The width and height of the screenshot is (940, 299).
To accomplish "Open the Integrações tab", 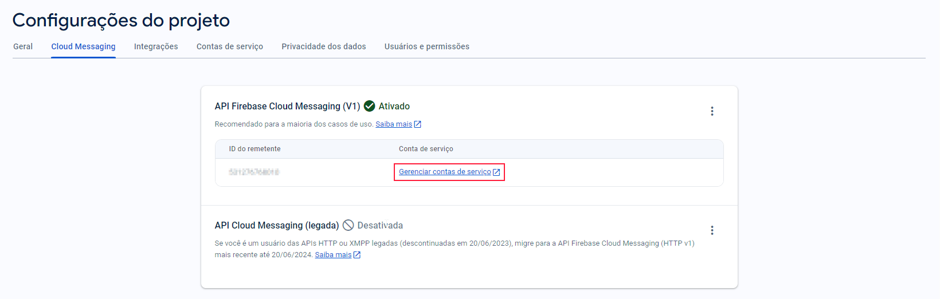I will 156,46.
